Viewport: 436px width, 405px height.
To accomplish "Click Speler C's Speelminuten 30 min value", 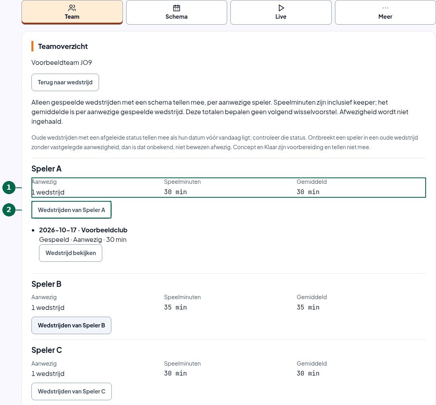I will click(175, 373).
